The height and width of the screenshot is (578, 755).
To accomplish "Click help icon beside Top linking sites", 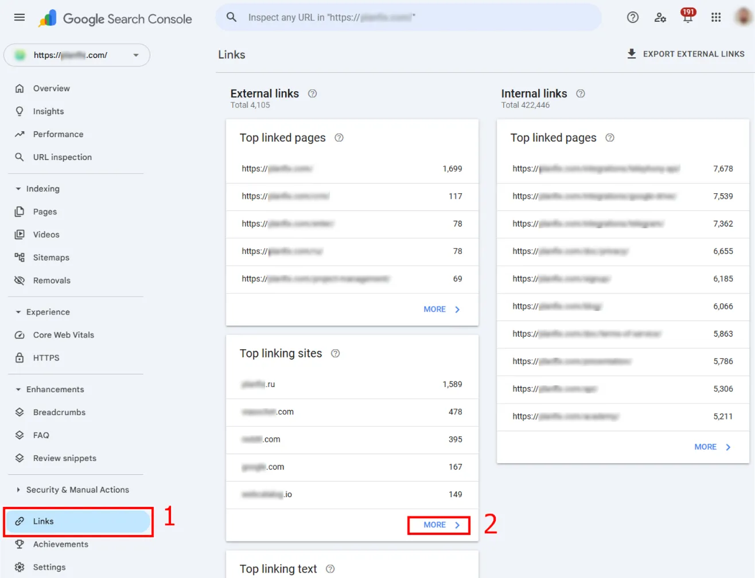I will [336, 353].
